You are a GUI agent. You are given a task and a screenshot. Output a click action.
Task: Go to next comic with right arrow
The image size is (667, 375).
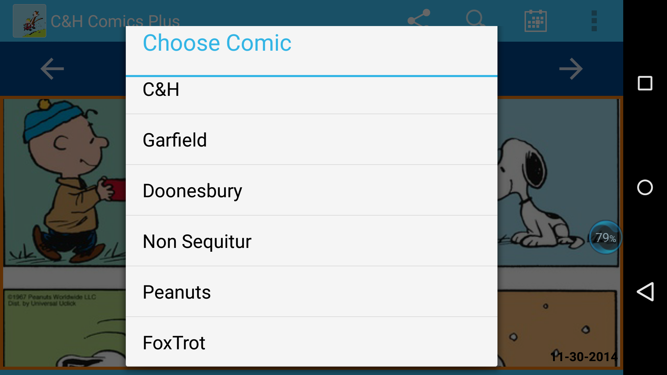tap(571, 69)
